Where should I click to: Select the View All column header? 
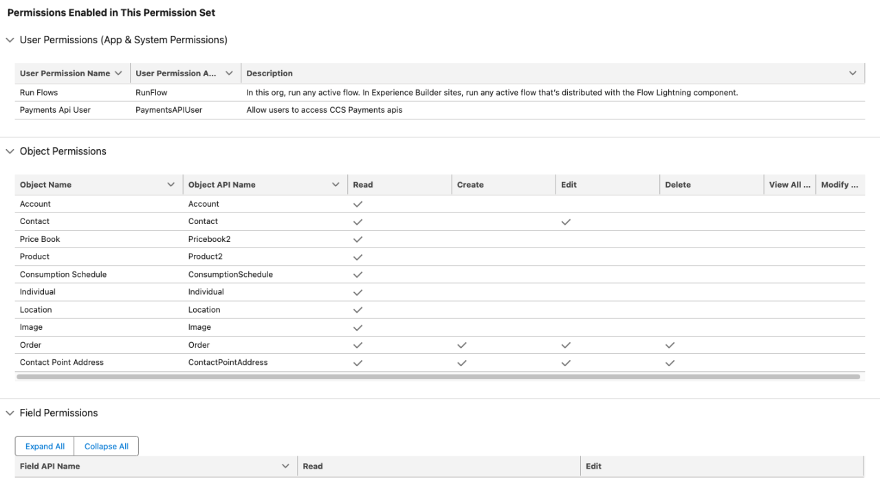click(x=789, y=185)
